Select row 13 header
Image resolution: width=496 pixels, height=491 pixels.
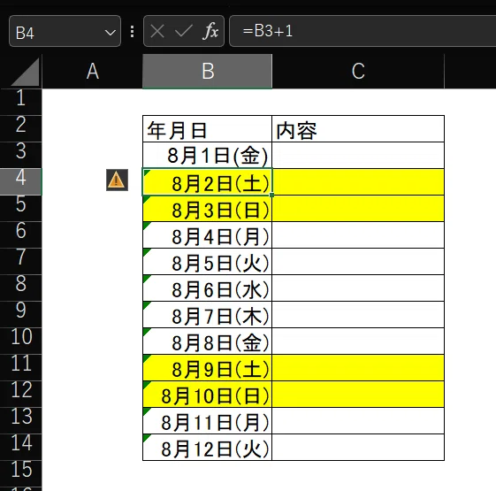click(21, 421)
